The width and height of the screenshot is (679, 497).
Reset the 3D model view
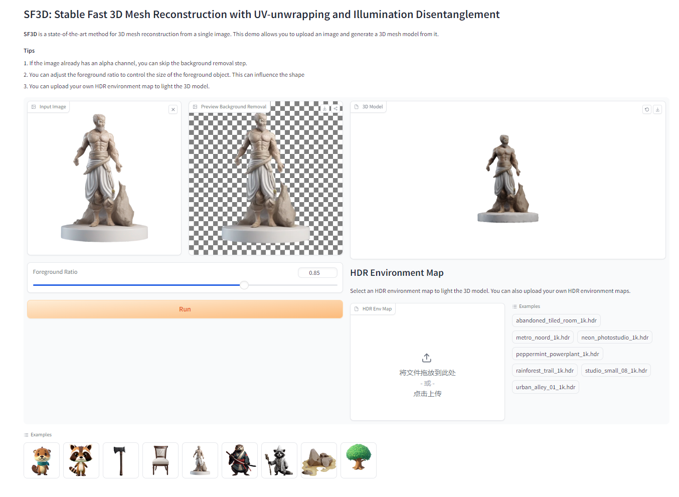click(647, 109)
